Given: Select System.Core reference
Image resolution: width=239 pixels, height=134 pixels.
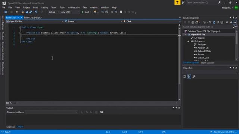Looking at the screenshot, I should (x=203, y=58).
